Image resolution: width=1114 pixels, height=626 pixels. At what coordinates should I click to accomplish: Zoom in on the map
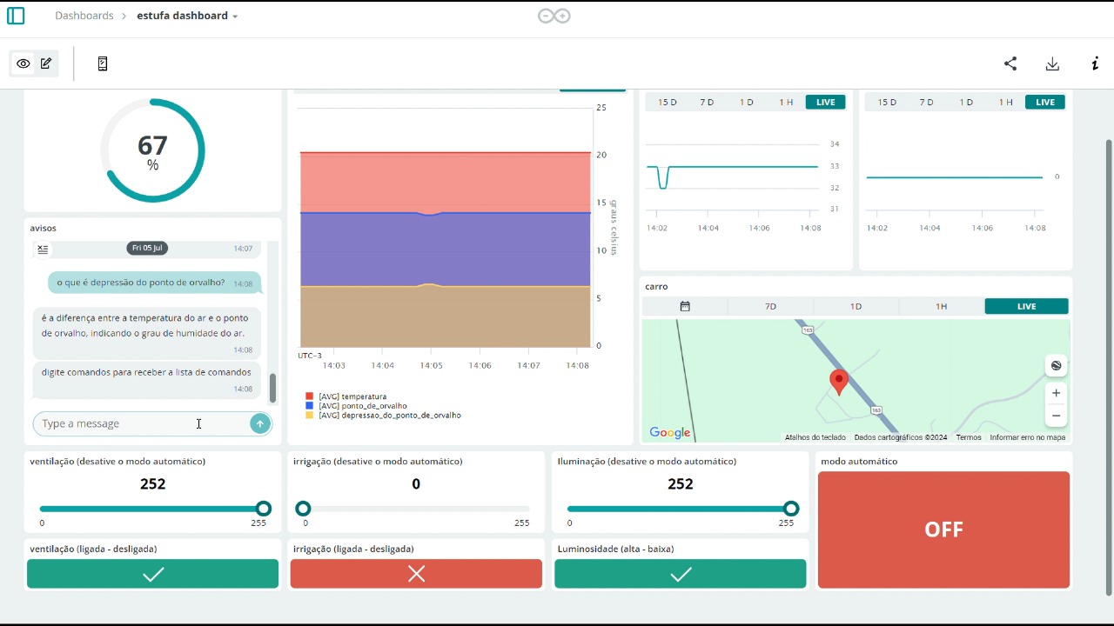(x=1056, y=393)
